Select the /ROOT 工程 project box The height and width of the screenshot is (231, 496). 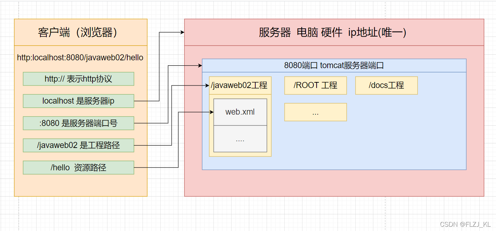(315, 85)
